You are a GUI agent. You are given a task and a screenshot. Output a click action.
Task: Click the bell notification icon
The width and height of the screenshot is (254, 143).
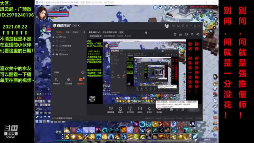[x=192, y=34]
